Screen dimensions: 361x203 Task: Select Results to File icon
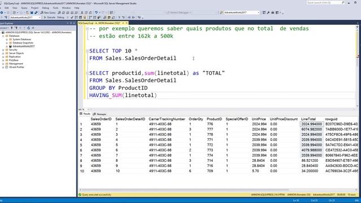113,17
